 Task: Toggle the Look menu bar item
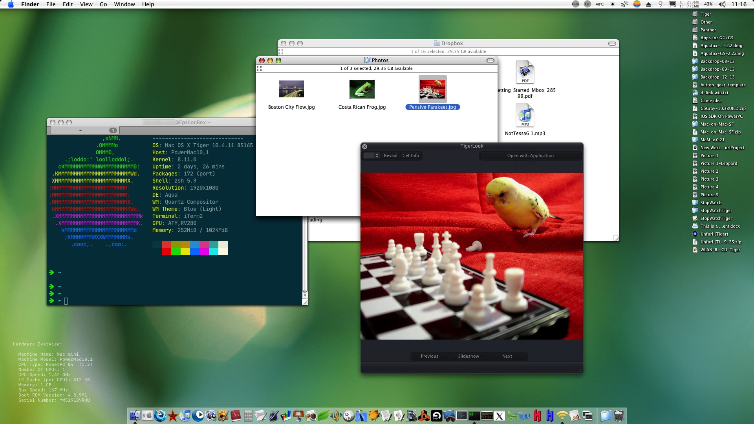[575, 4]
